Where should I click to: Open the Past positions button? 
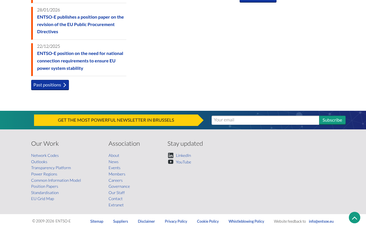coord(50,85)
